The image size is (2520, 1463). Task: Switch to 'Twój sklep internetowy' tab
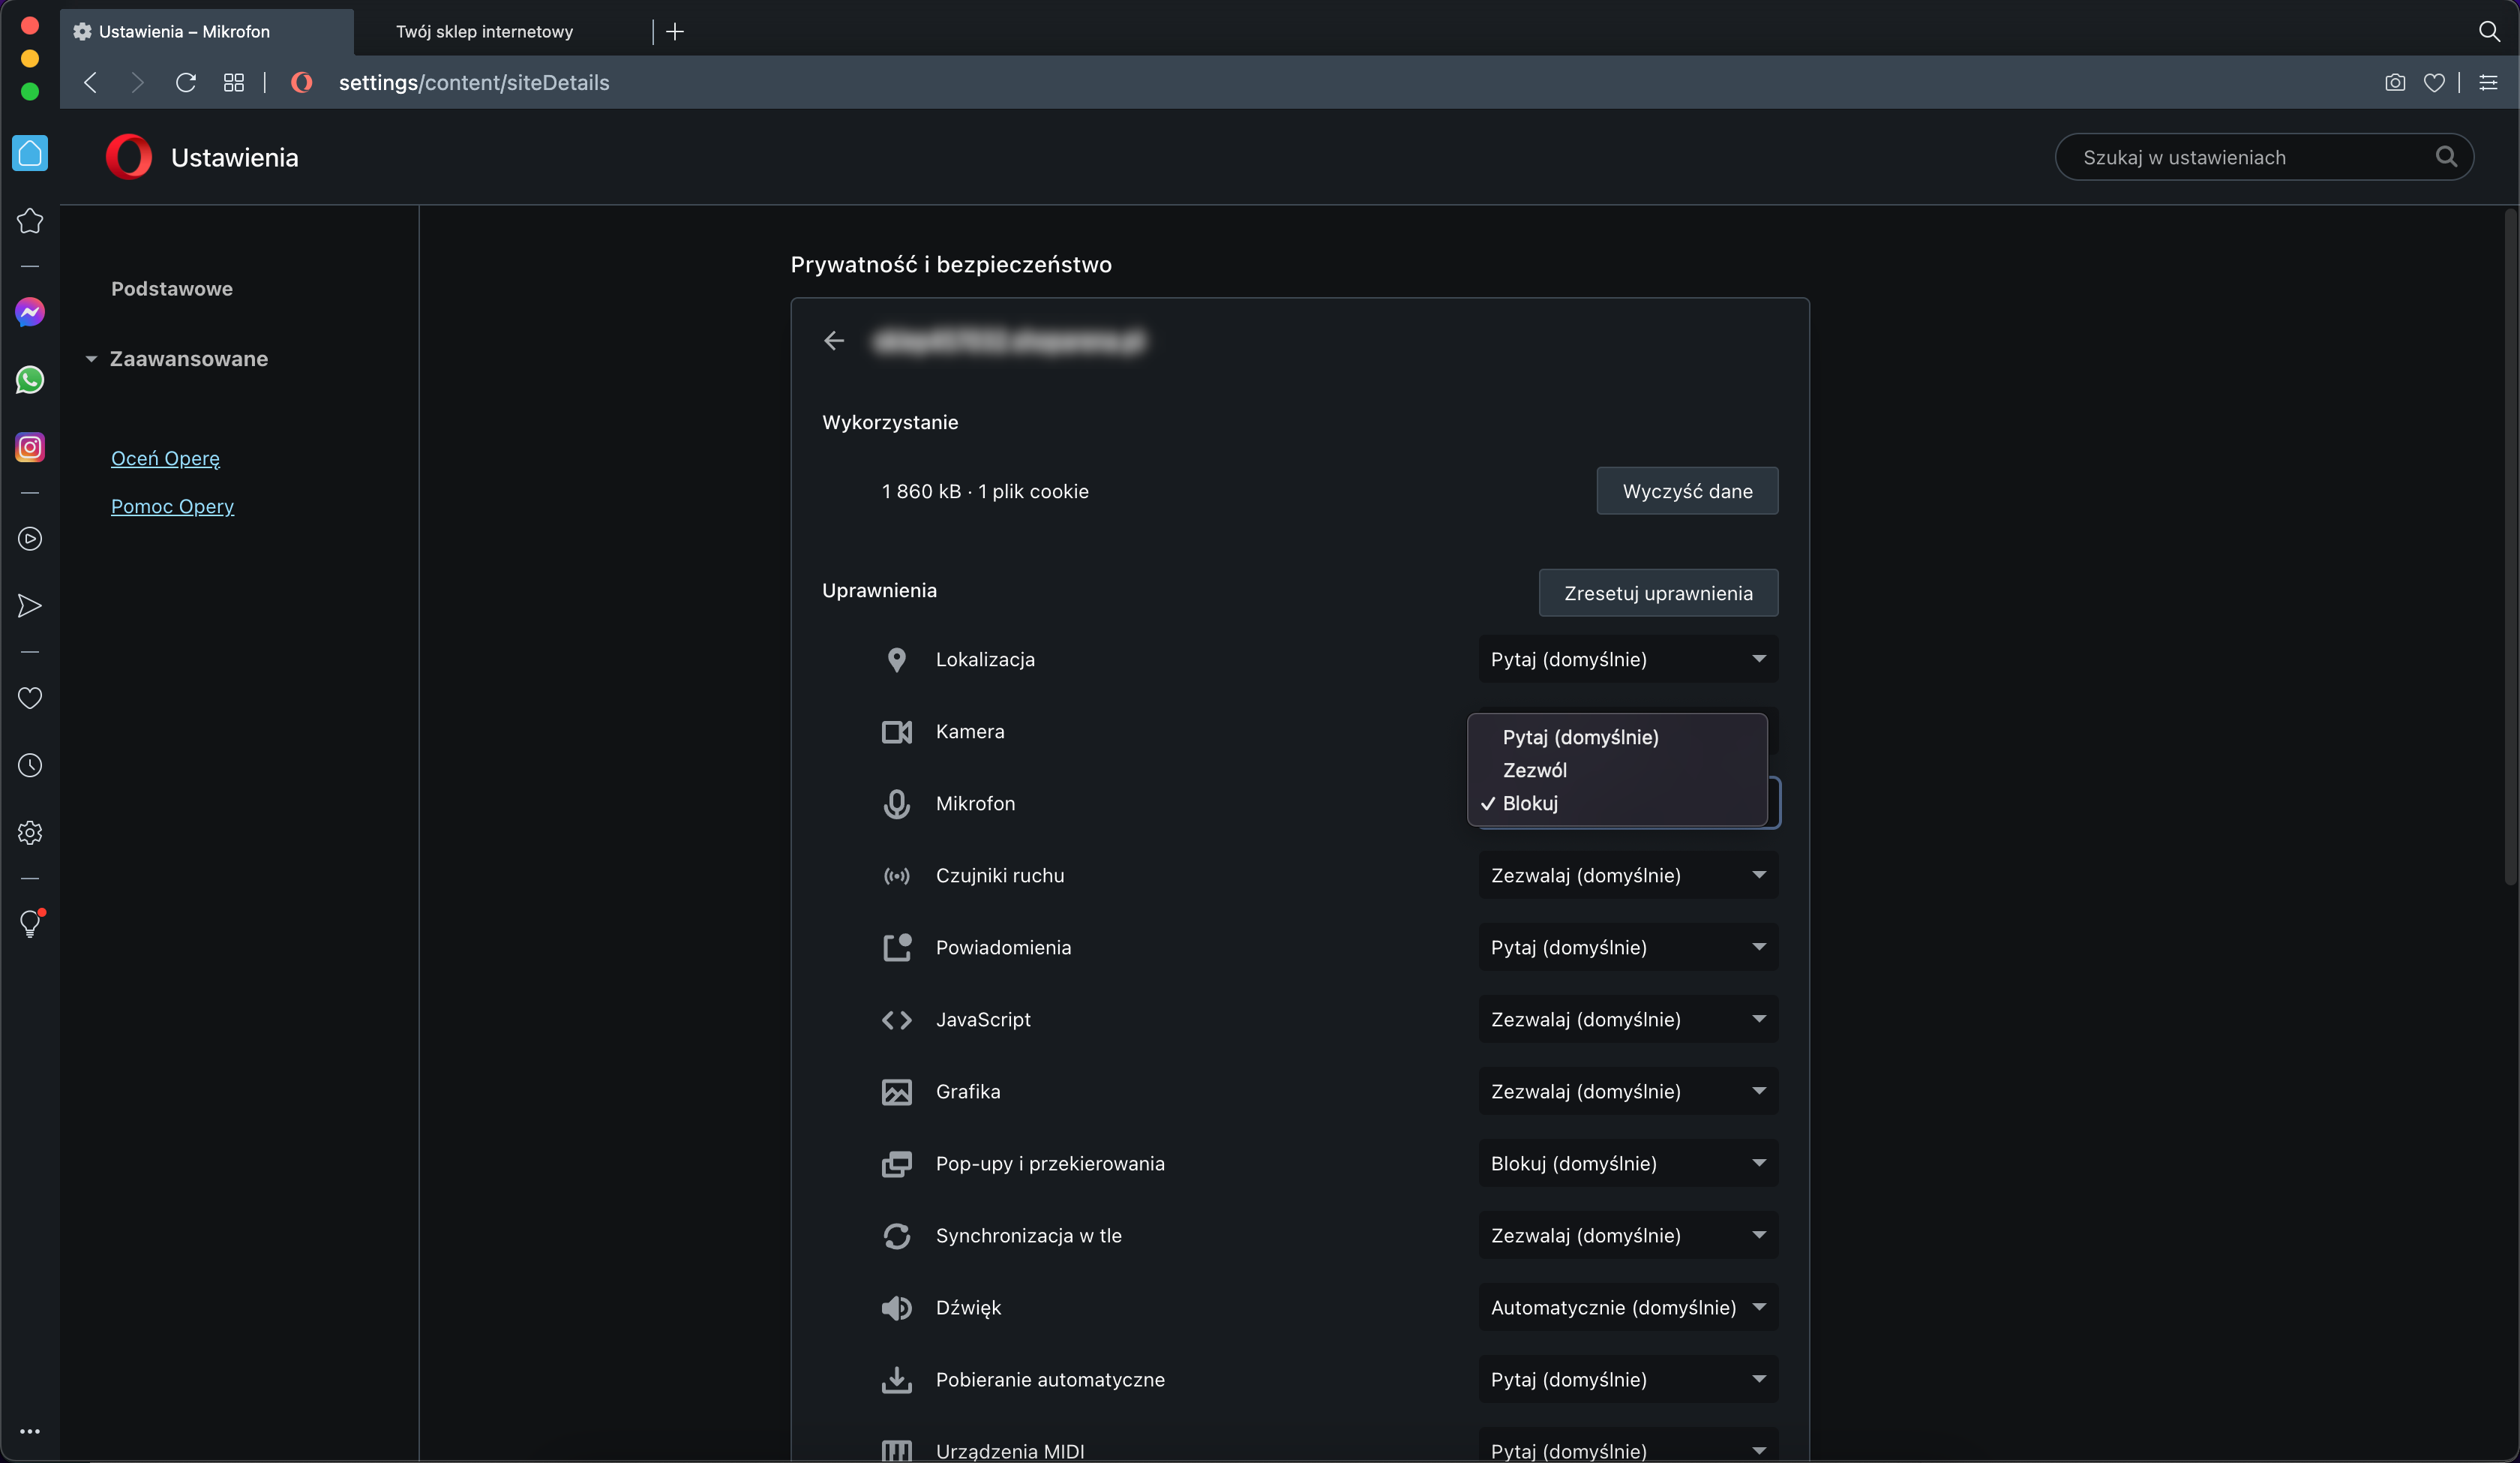pyautogui.click(x=485, y=32)
